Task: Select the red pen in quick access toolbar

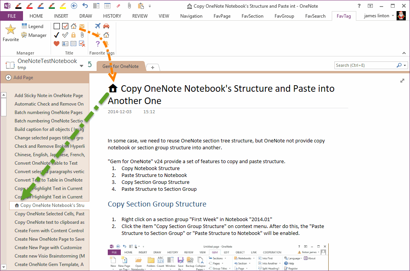Action: pos(30,6)
